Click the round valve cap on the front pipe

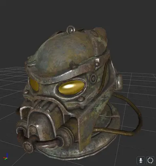pyautogui.click(x=28, y=147)
